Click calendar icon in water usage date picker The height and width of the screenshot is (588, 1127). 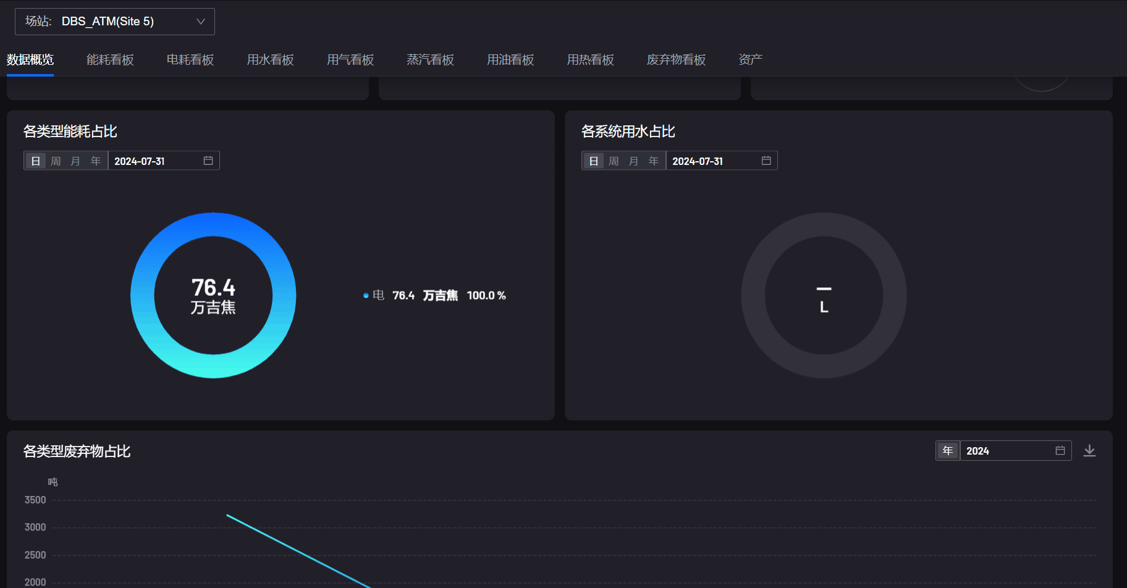click(766, 161)
